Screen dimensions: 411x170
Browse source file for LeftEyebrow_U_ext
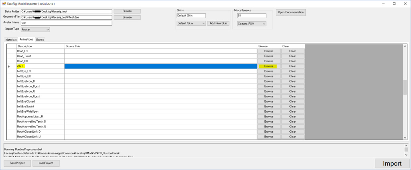point(269,96)
